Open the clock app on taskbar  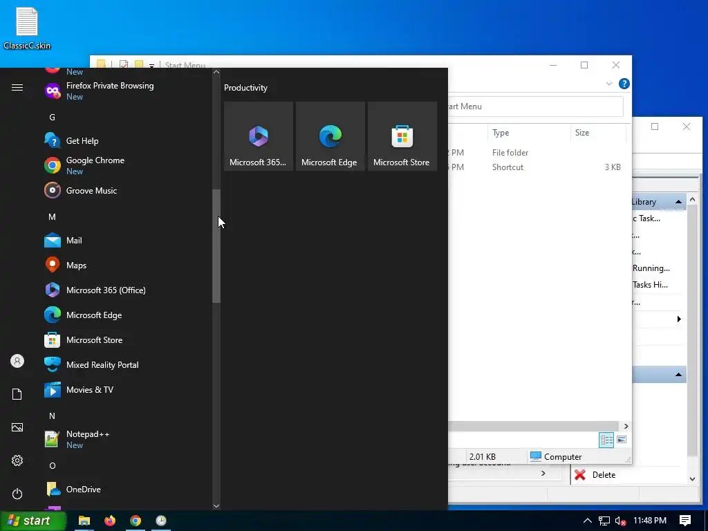[161, 521]
